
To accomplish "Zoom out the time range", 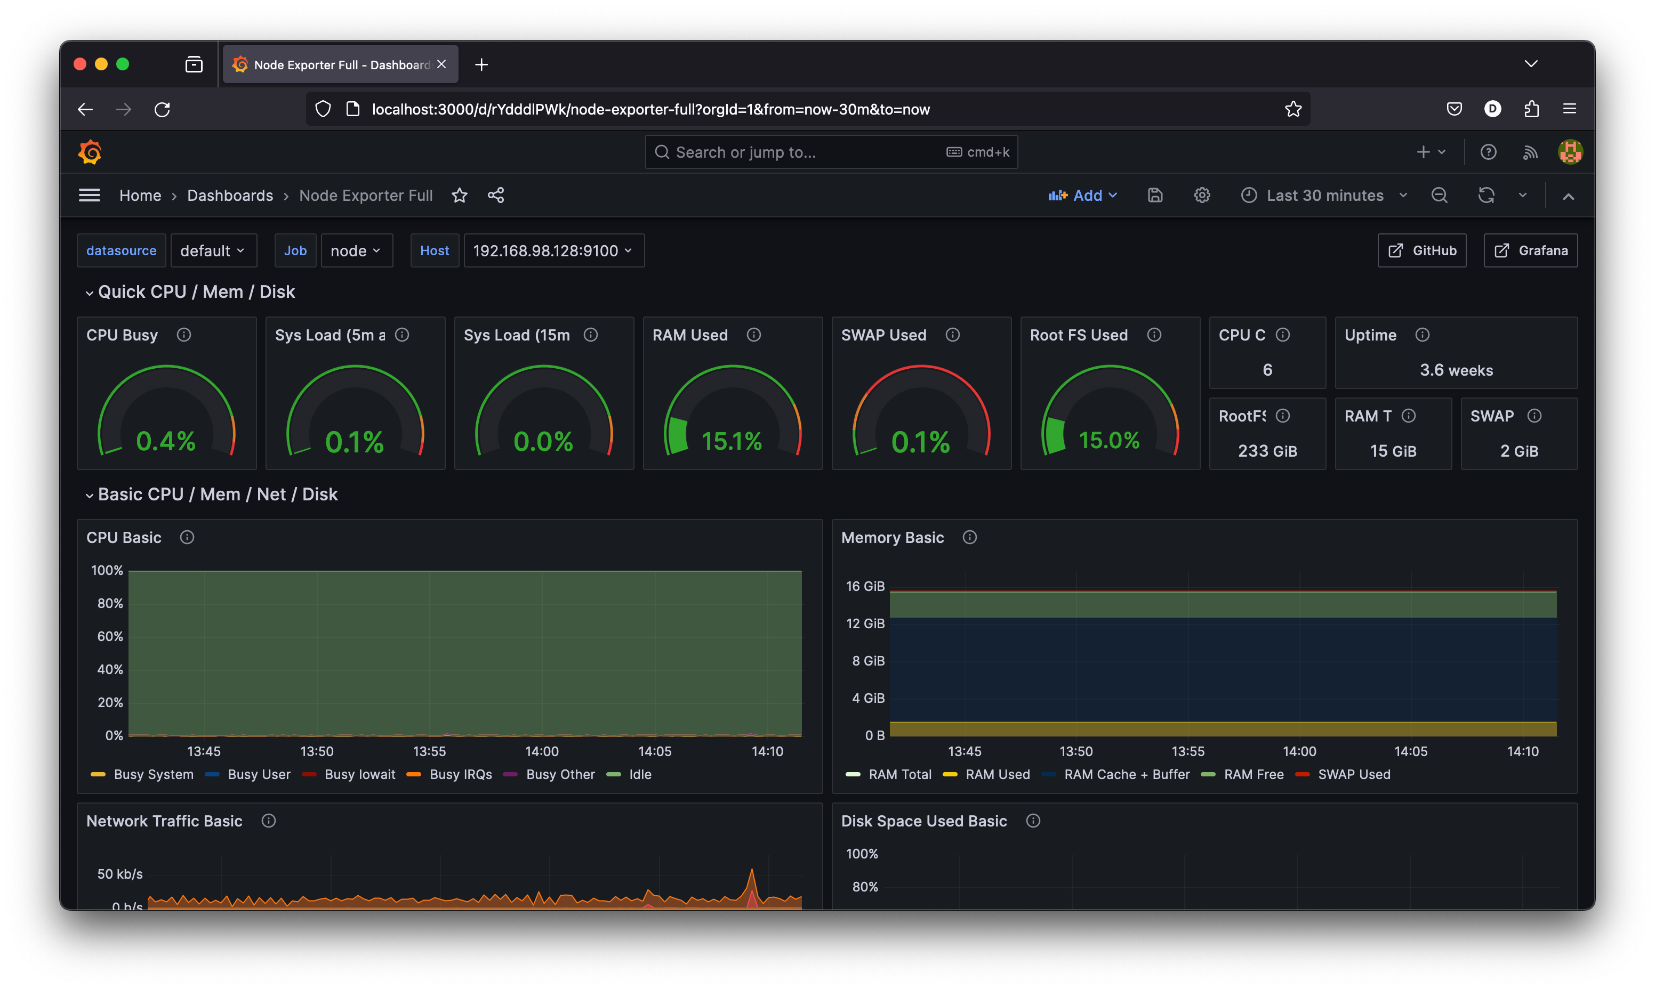I will (x=1439, y=195).
